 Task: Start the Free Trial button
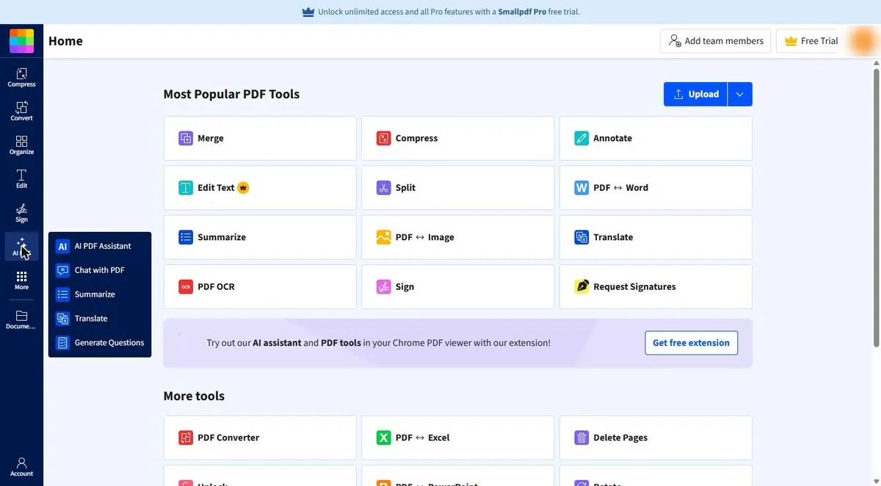811,41
